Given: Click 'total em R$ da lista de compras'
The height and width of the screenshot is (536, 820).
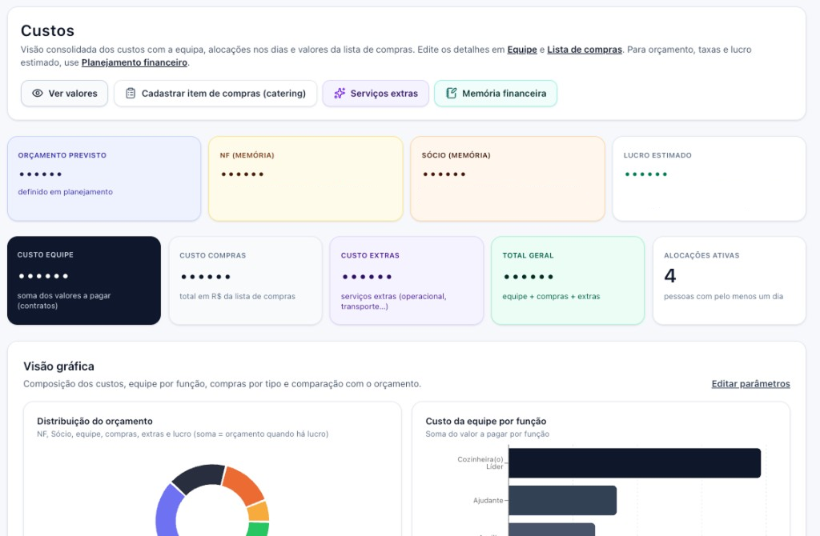Looking at the screenshot, I should pos(237,296).
